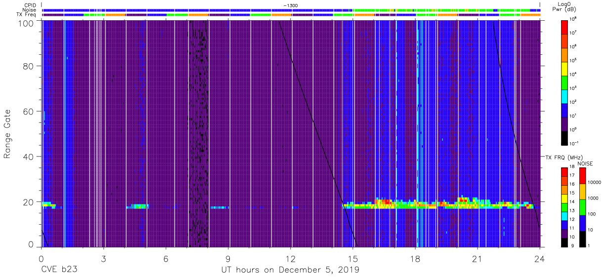Viewport: 607px width, 280px height.
Task: Click the 6 tick on UT hours axis
Action: point(166,259)
